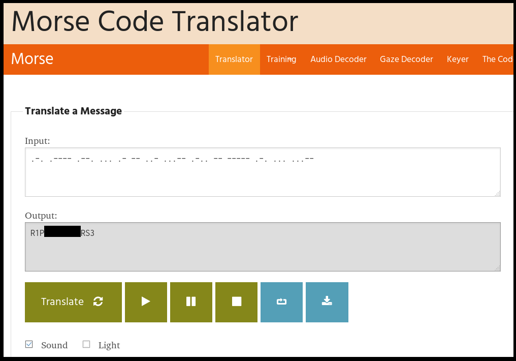Switch to the Translator tab

pos(234,59)
